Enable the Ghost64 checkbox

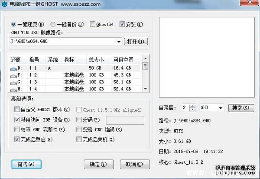click(x=93, y=24)
